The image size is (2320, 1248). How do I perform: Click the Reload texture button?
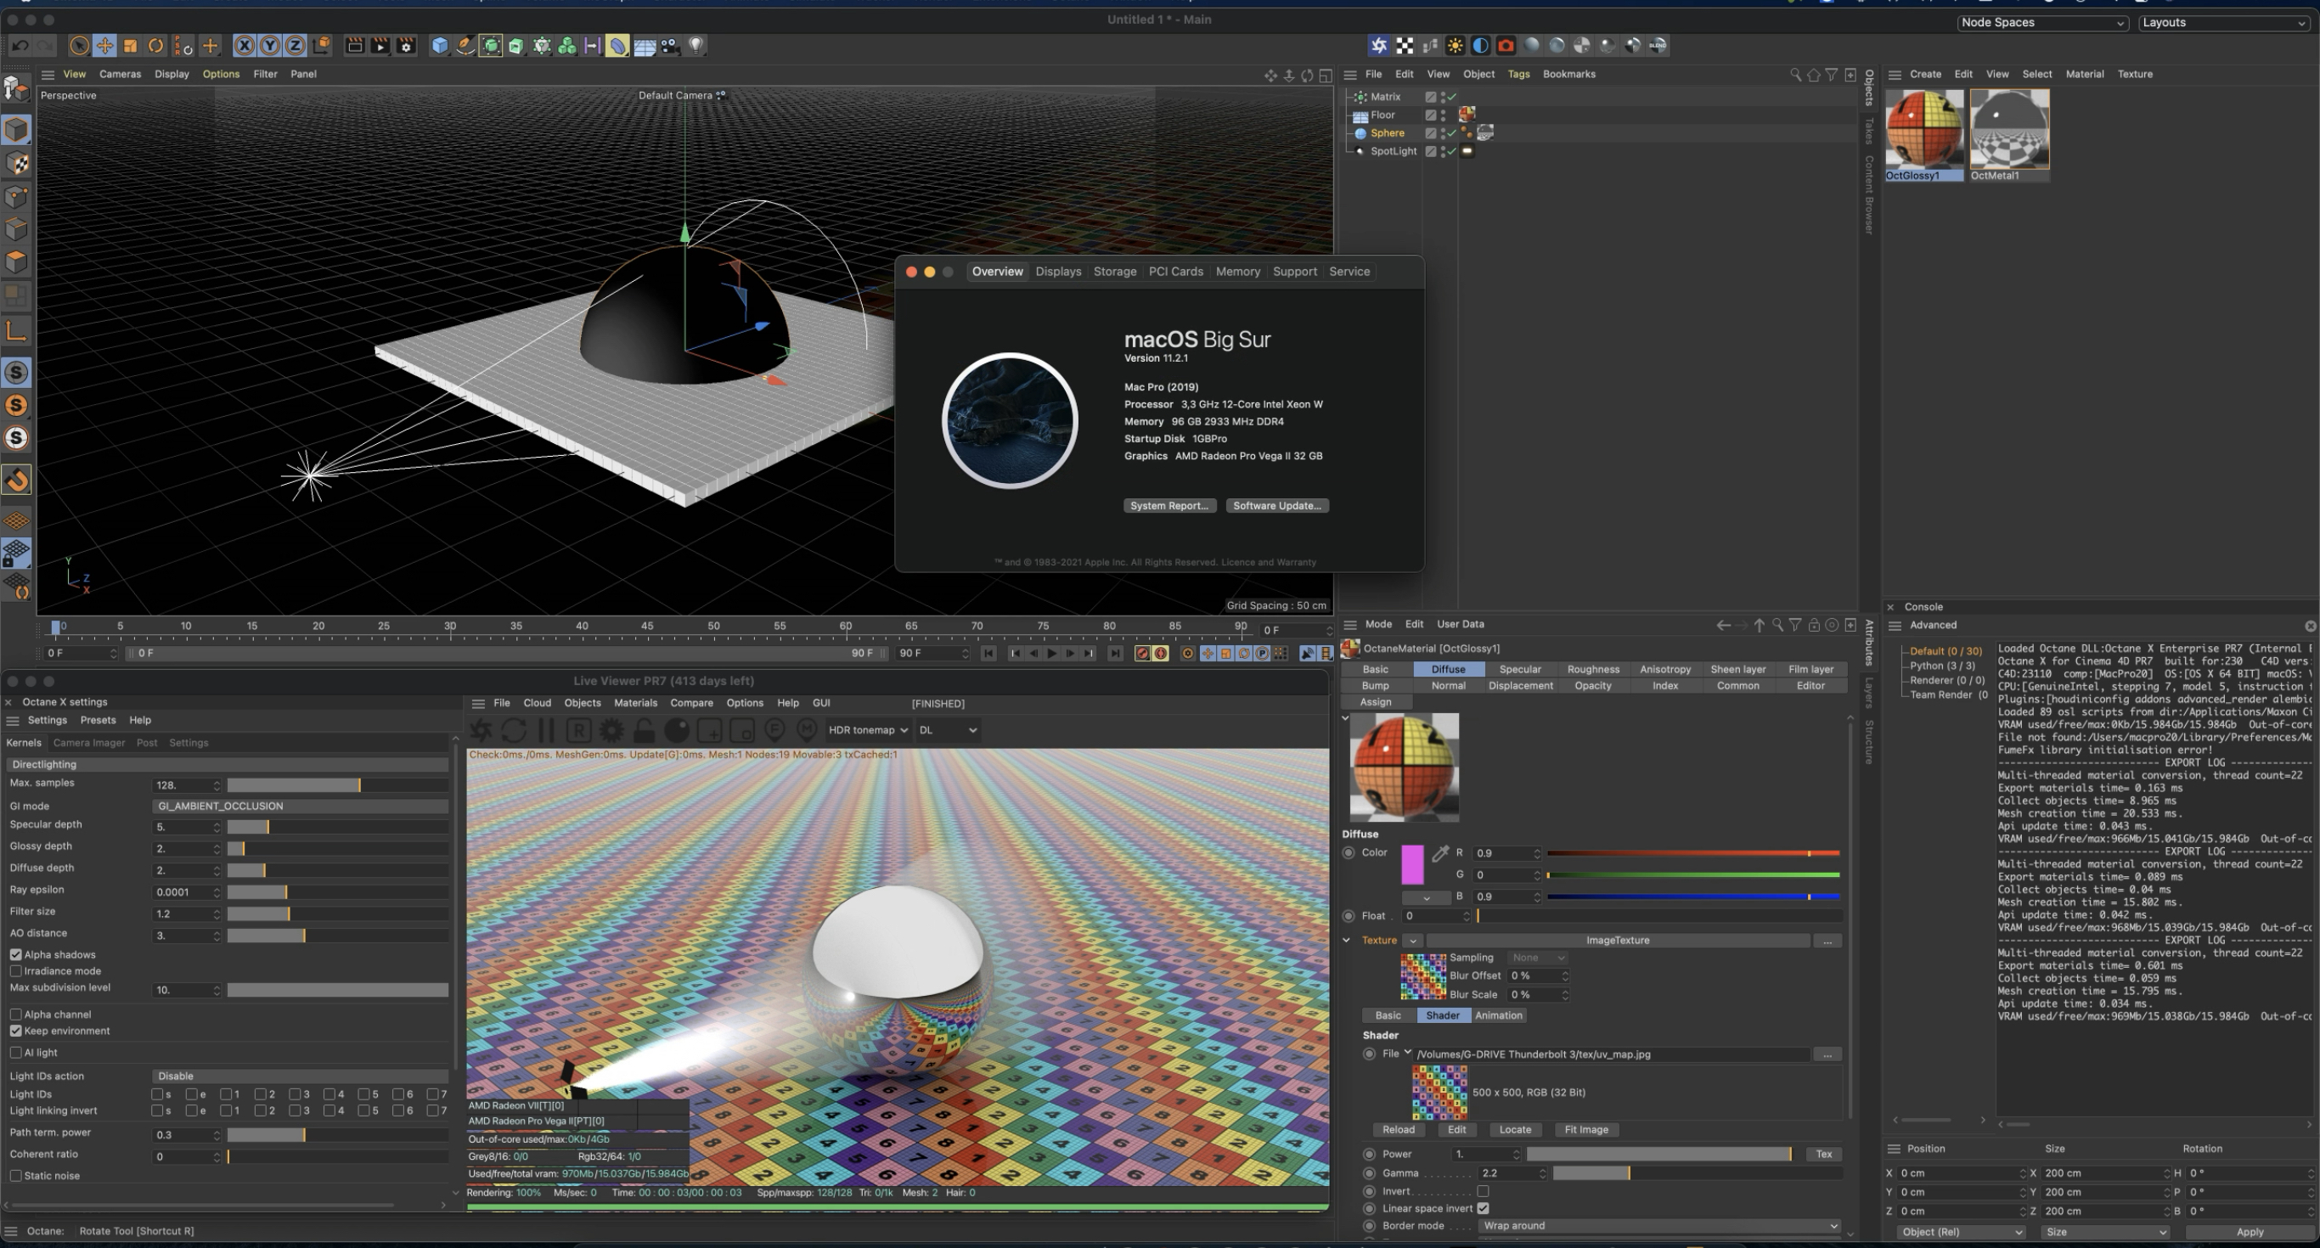click(1398, 1129)
